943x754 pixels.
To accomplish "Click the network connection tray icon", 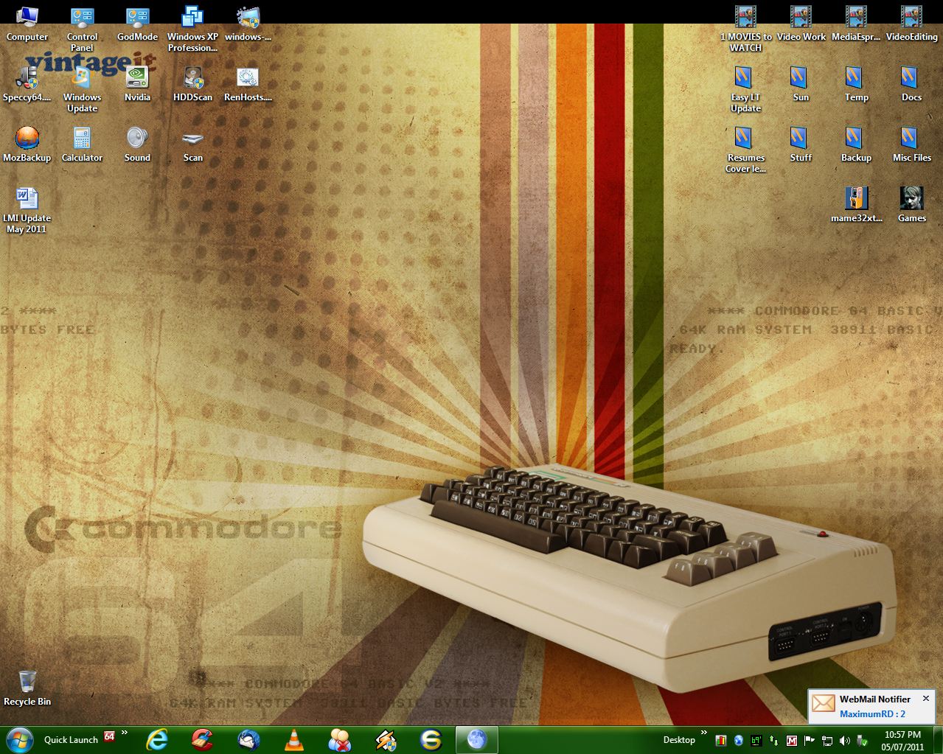I will (827, 740).
